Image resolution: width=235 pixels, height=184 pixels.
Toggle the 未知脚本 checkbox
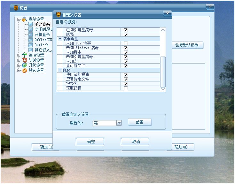point(126,52)
